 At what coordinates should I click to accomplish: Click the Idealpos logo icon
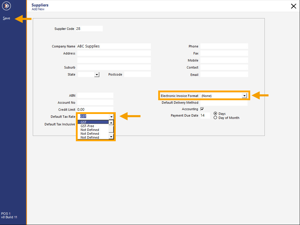(6, 6)
